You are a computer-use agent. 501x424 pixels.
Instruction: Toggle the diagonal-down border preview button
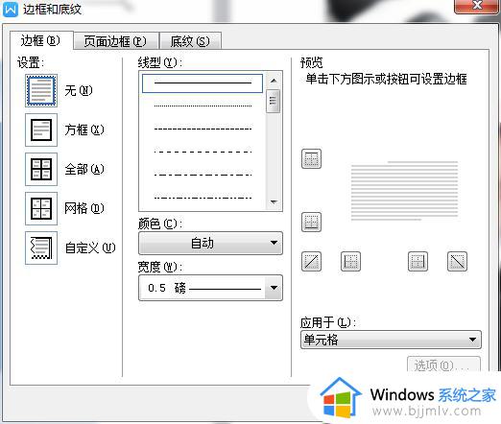point(457,261)
